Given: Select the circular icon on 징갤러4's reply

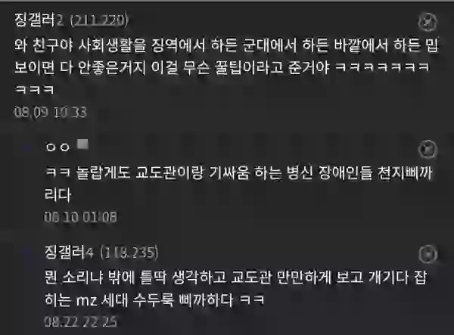Looking at the screenshot, I should [428, 254].
